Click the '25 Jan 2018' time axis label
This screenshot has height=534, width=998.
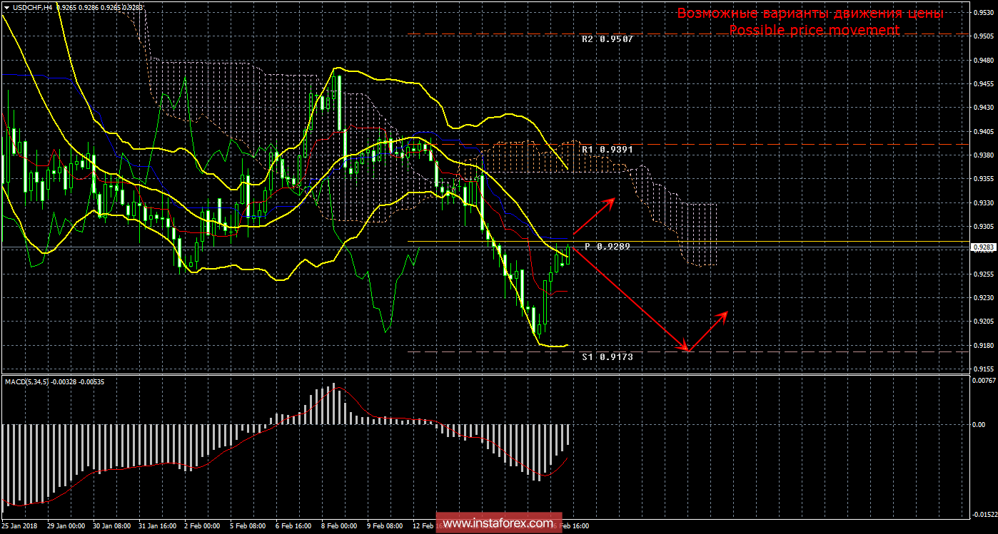click(x=21, y=525)
